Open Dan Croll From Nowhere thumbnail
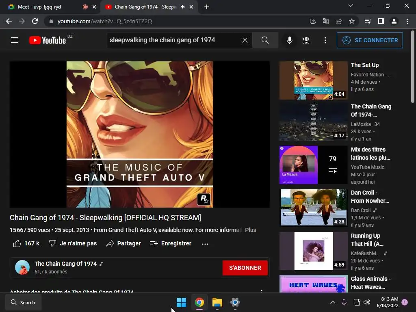Viewport: 416px width, 312px height. pyautogui.click(x=313, y=208)
